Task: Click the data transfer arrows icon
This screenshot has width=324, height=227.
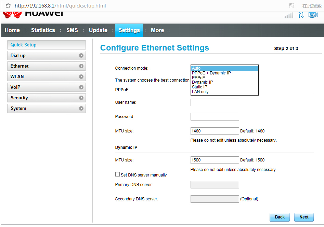Action: pyautogui.click(x=301, y=15)
